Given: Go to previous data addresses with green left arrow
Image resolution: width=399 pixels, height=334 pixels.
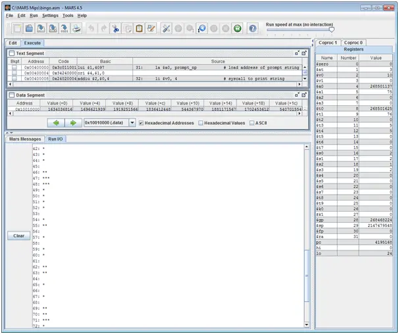Looking at the screenshot, I should tap(56, 123).
